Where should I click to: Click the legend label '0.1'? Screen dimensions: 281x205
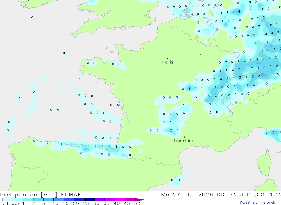click(5, 203)
